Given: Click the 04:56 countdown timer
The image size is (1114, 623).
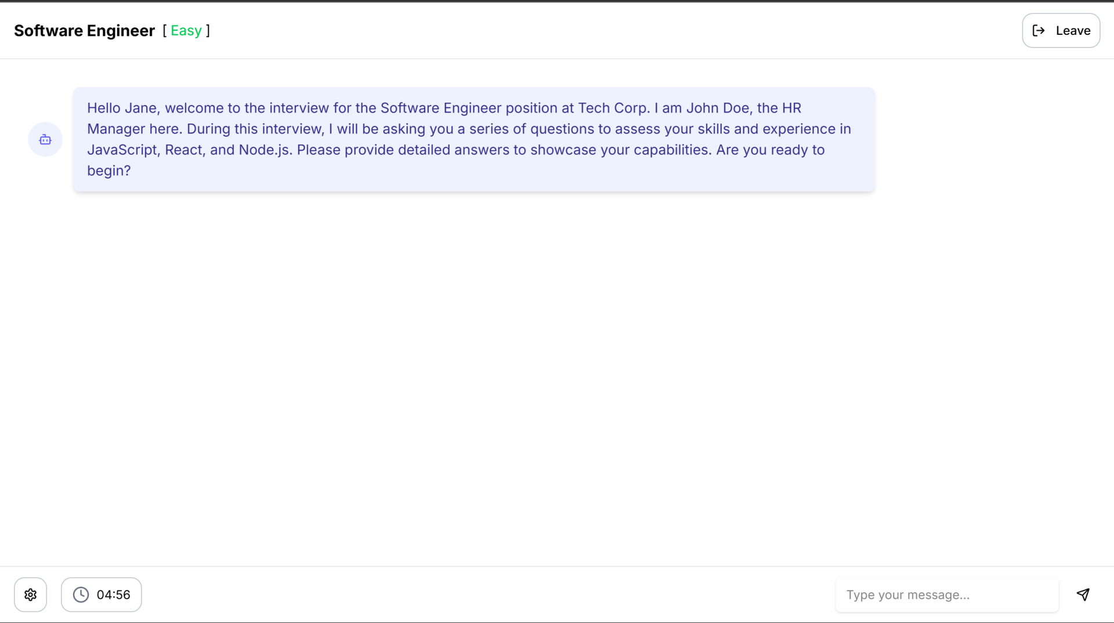Looking at the screenshot, I should pos(102,595).
